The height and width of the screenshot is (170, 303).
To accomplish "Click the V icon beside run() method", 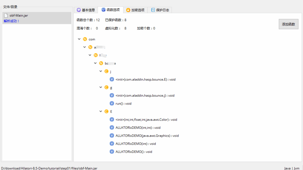I will point(112,103).
